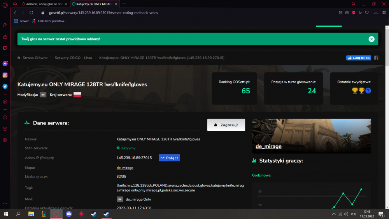The width and height of the screenshot is (389, 219).
Task: Open Easy Setup sliders icon
Action: click(384, 13)
